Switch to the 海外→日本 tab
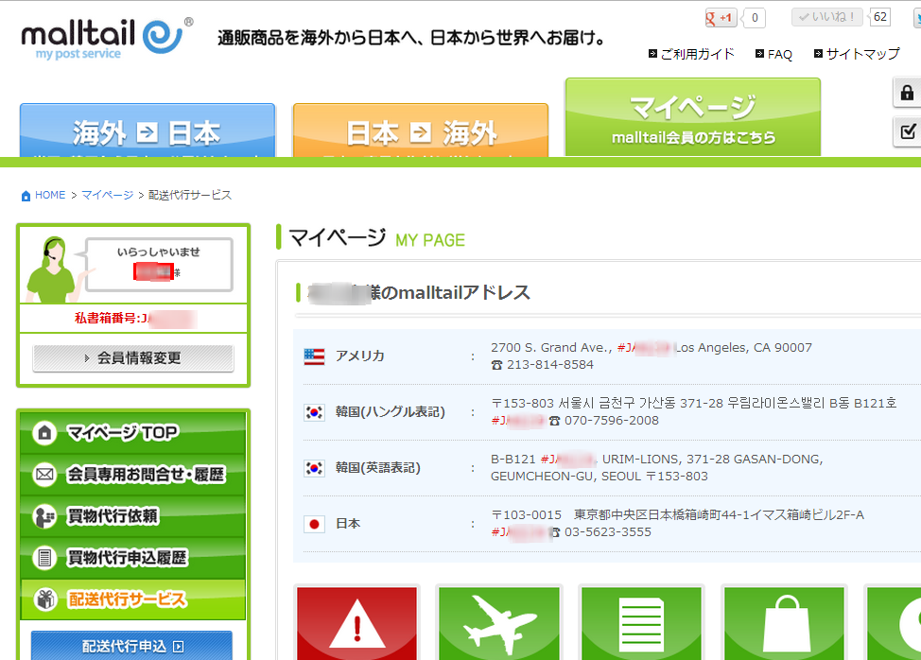 click(x=148, y=130)
